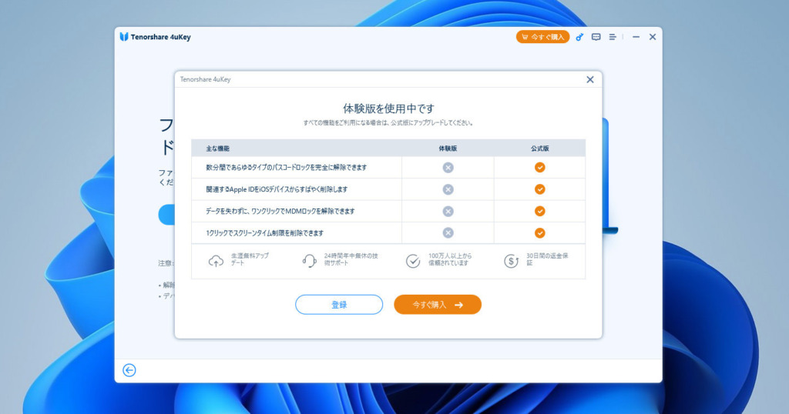Click gray X in passcode unlock row
Viewport: 789px width, 414px height.
click(x=448, y=167)
